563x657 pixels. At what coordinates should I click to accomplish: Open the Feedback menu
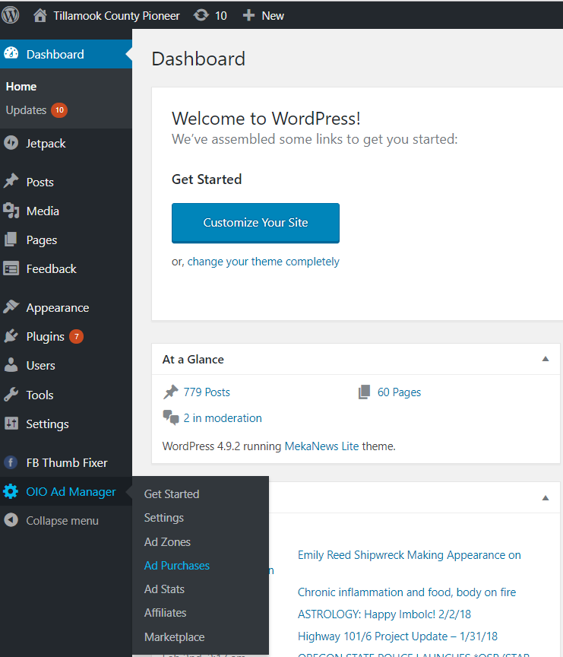click(51, 268)
